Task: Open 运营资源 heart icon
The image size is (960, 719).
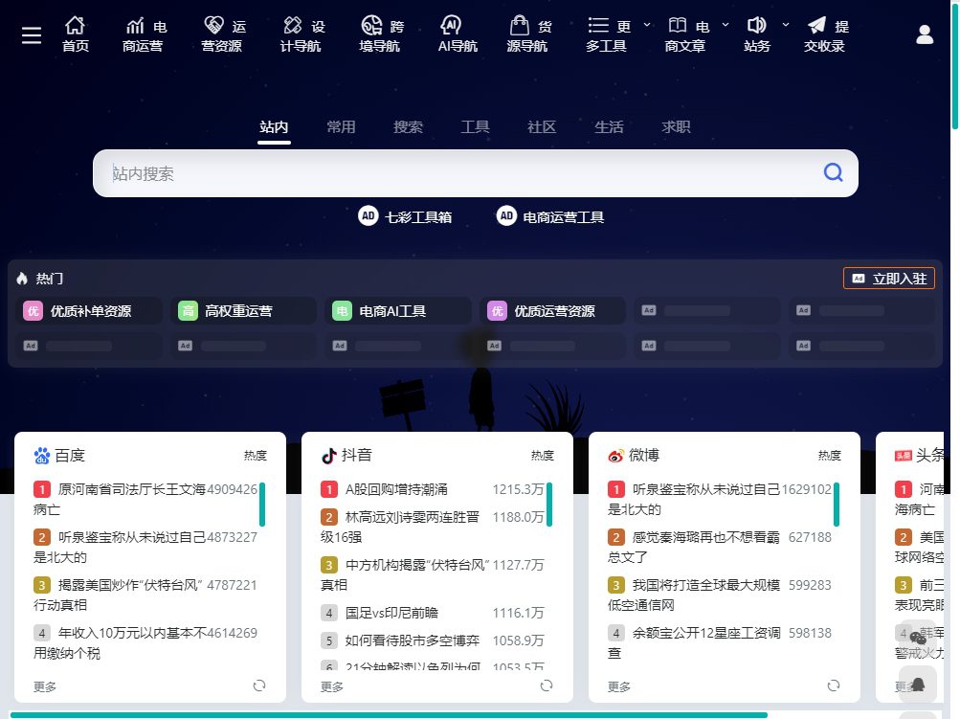Action: click(213, 25)
